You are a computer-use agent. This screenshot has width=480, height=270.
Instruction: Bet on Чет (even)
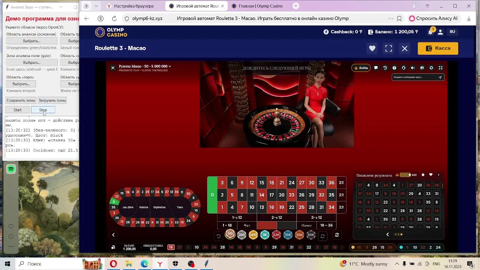[247, 225]
